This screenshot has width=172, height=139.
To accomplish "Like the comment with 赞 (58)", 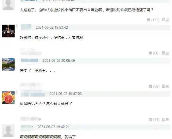I will pos(154,86).
